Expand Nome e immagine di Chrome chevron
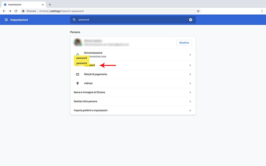This screenshot has width=266, height=166. [x=190, y=92]
